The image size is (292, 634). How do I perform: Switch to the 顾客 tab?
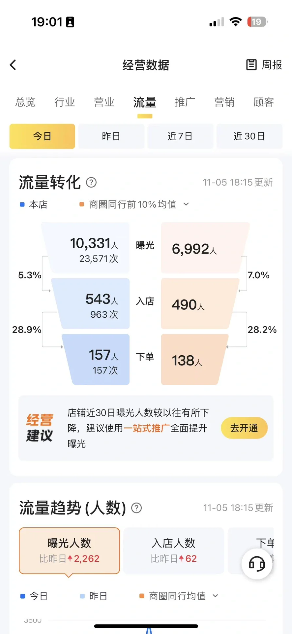point(264,102)
